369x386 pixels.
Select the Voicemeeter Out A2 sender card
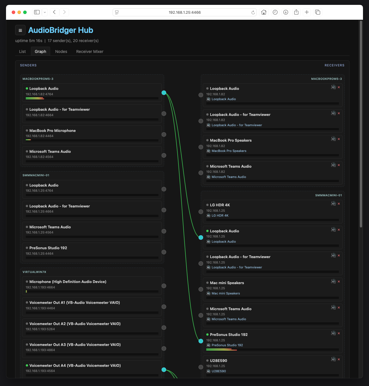92,328
